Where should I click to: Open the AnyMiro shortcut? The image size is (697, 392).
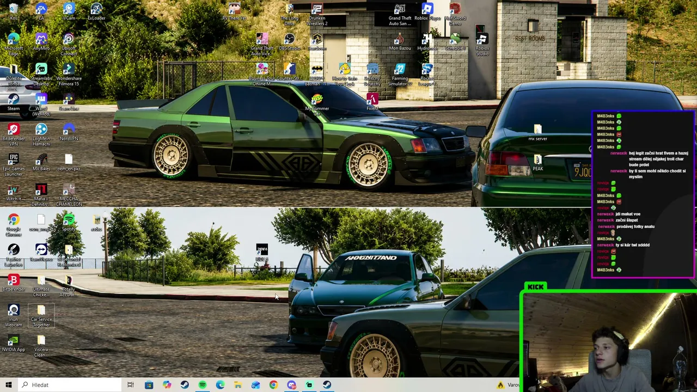point(41,42)
